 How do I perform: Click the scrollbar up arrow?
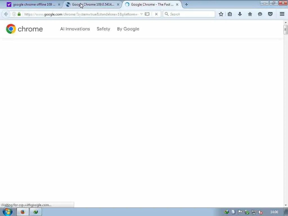(x=285, y=22)
